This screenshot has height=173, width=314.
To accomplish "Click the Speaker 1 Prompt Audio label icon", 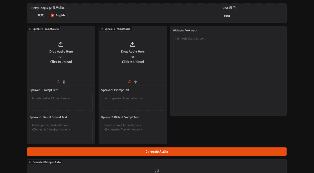I will pos(30,29).
